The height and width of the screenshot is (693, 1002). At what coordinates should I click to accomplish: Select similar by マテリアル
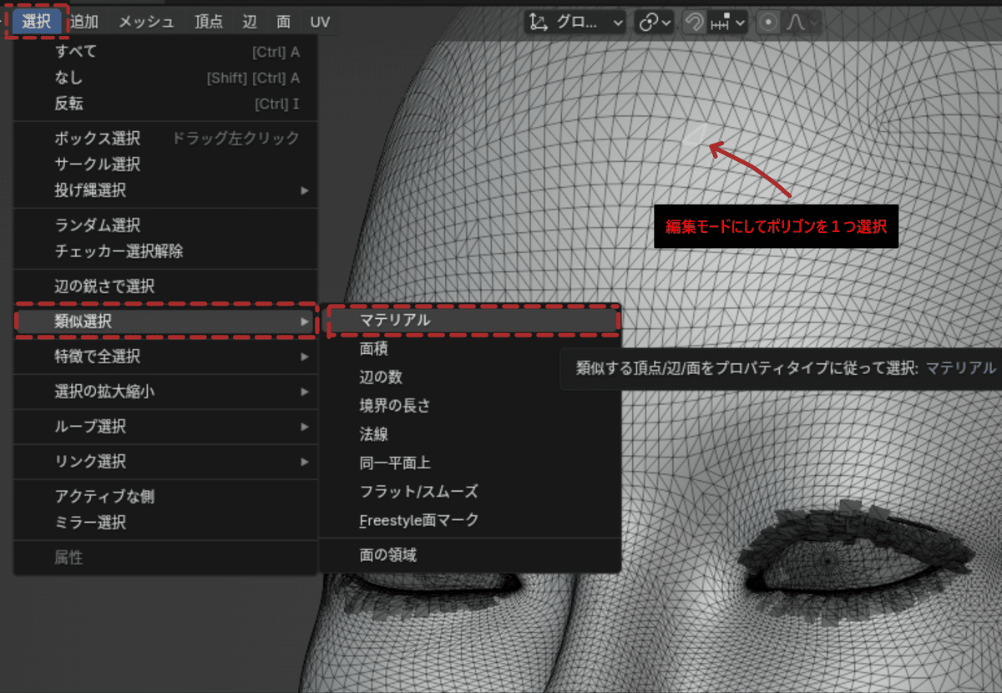pos(471,321)
